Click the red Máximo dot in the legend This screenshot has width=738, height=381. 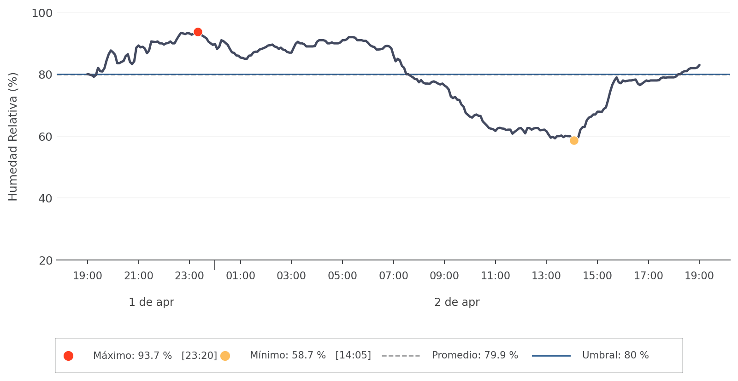[x=68, y=356]
